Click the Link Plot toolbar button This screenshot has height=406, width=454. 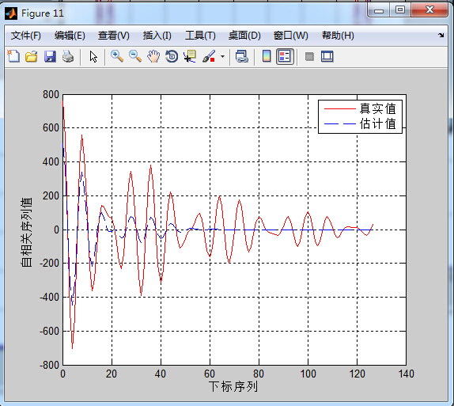coord(242,56)
